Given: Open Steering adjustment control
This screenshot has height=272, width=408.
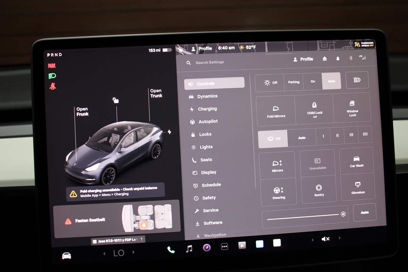Looking at the screenshot, I should click(278, 192).
